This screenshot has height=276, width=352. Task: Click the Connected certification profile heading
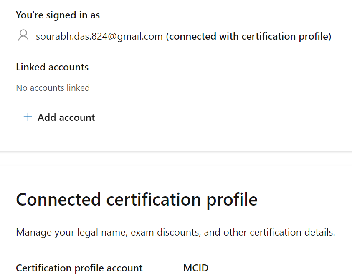click(x=137, y=199)
